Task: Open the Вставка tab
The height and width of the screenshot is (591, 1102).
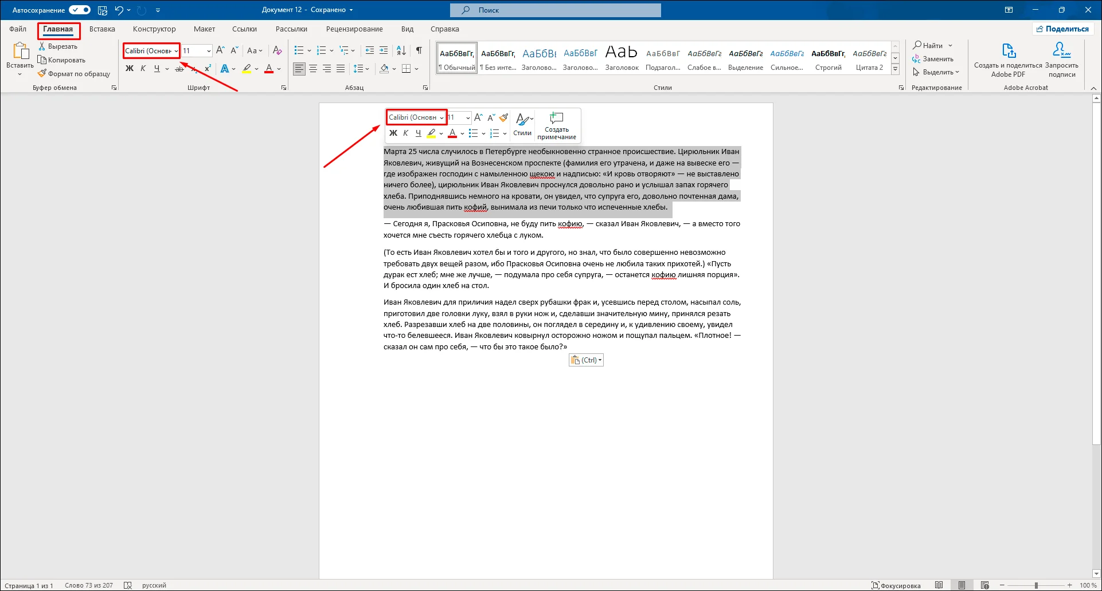Action: pyautogui.click(x=102, y=29)
